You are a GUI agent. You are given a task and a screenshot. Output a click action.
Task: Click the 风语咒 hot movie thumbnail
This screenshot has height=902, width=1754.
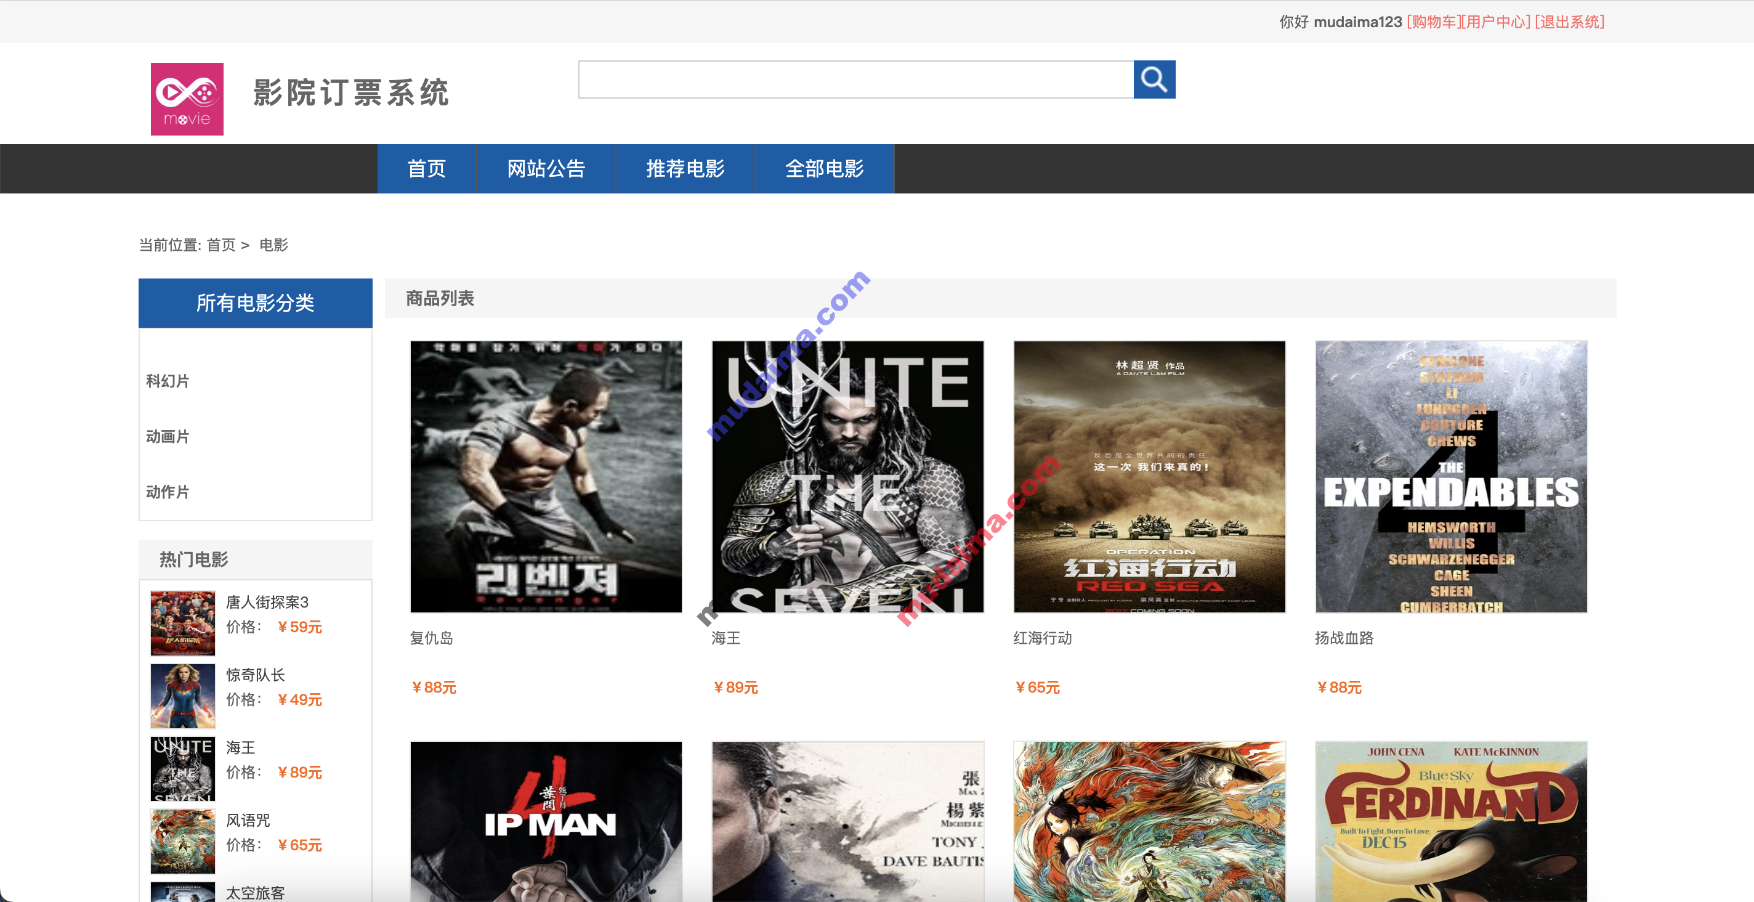[182, 842]
